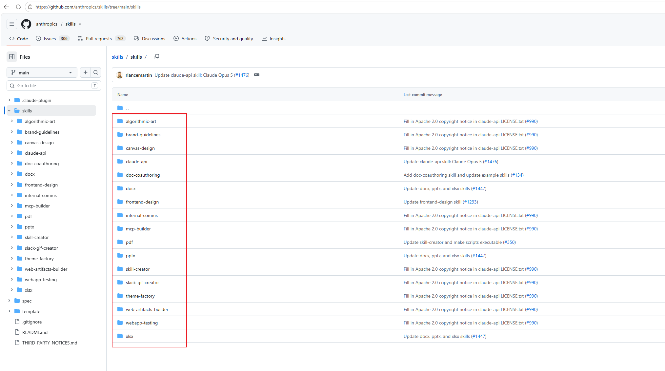Open pull request #350 link for pdf
665x371 pixels.
pos(510,242)
